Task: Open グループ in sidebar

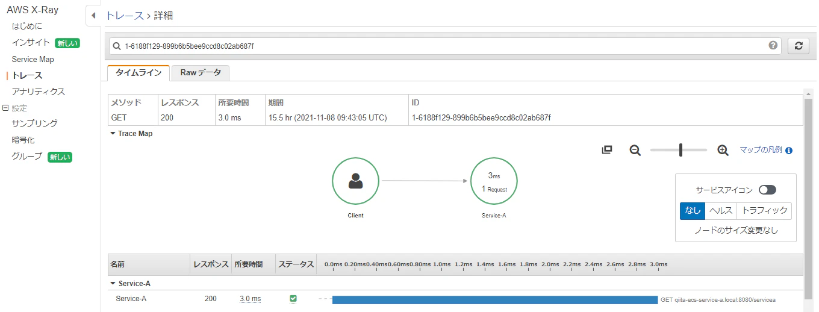Action: [27, 156]
